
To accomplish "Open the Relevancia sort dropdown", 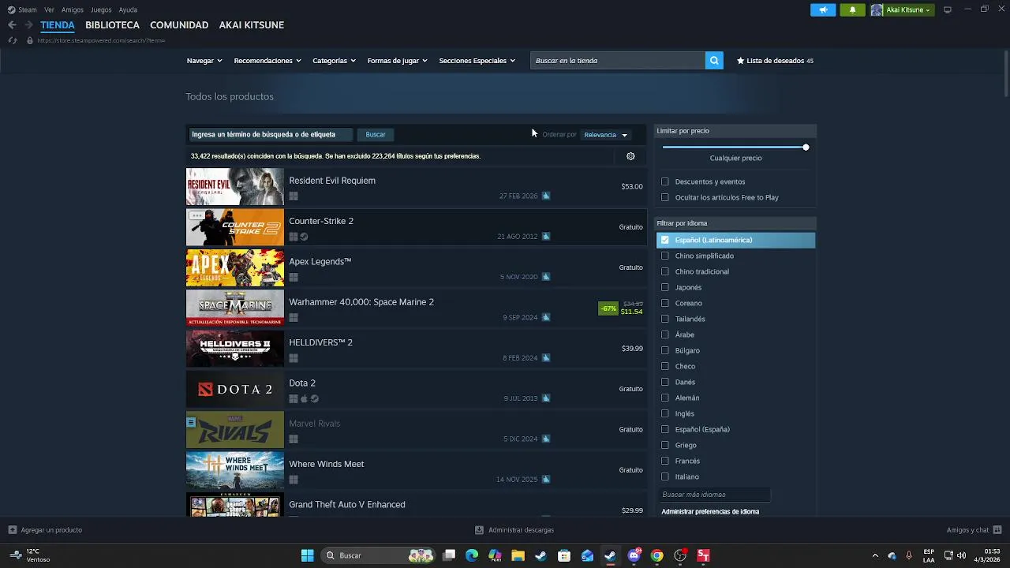I will click(x=605, y=135).
